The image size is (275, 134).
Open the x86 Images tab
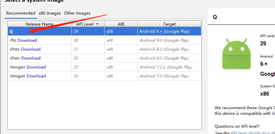click(x=50, y=13)
